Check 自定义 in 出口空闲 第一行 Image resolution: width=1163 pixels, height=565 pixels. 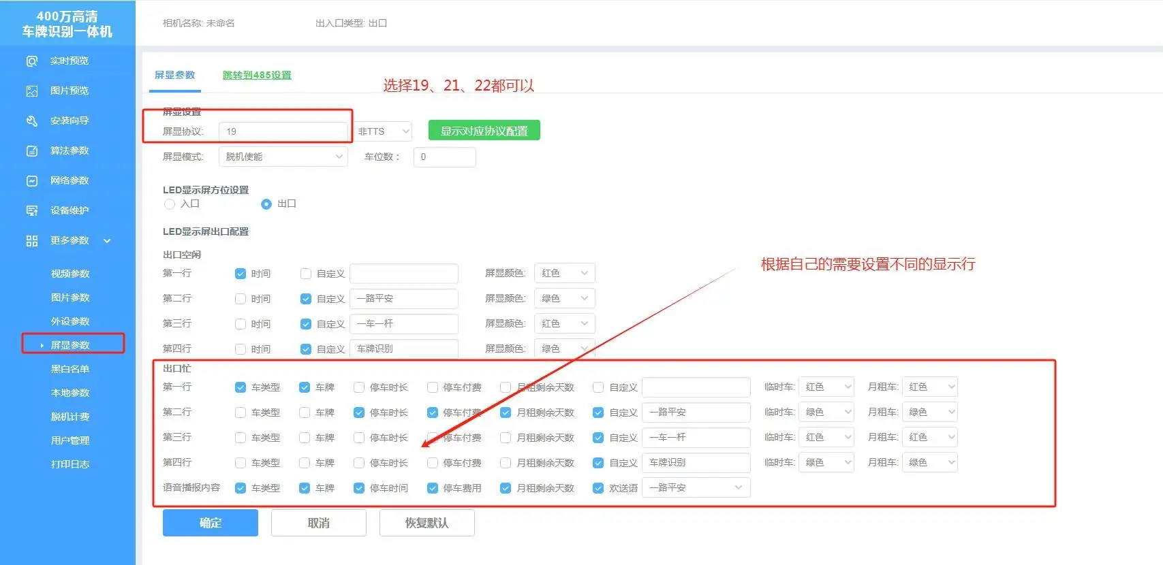[306, 274]
